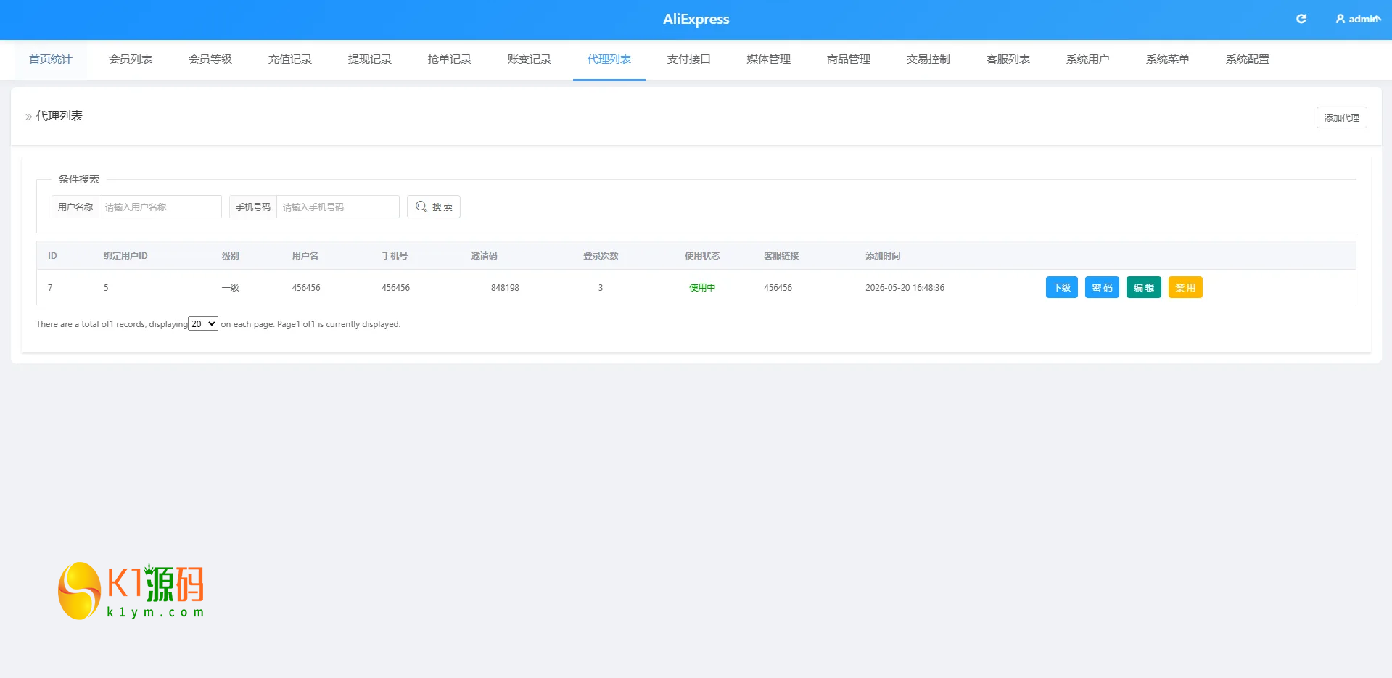Click the 使用中 status text
The image size is (1392, 678).
tap(702, 288)
